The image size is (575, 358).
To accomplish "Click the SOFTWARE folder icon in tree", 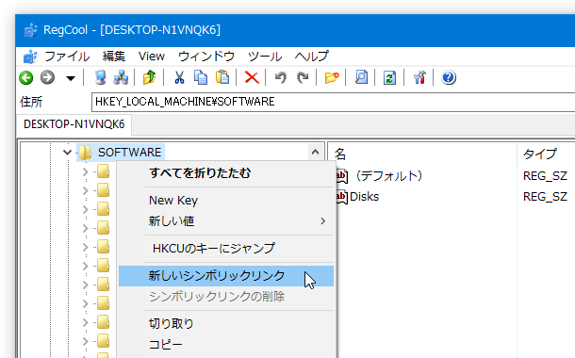I will [x=86, y=153].
